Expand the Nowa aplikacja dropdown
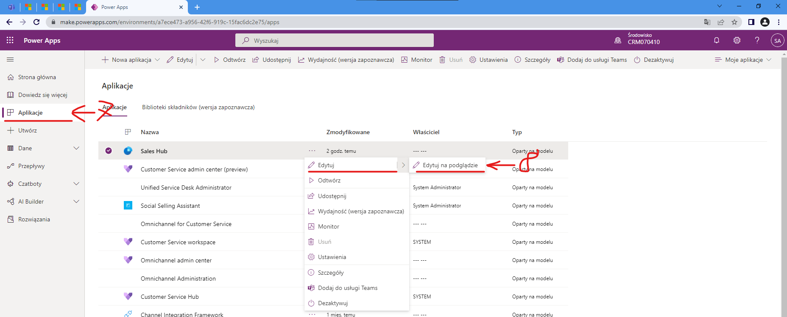Viewport: 787px width, 317px height. coord(157,60)
